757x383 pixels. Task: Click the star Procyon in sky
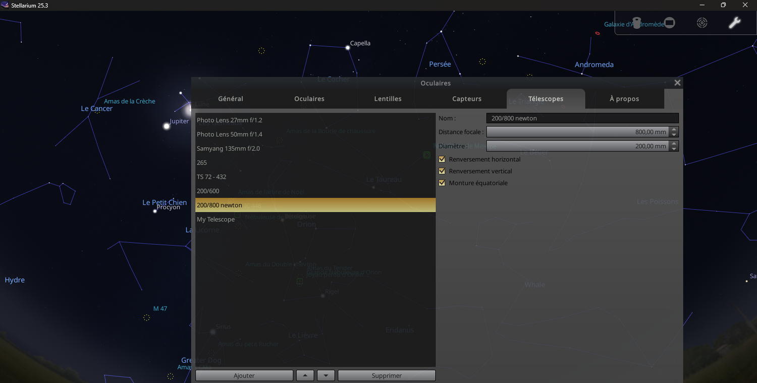click(x=155, y=211)
